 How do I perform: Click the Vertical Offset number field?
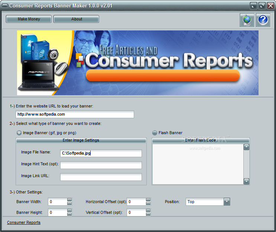[x=136, y=212]
